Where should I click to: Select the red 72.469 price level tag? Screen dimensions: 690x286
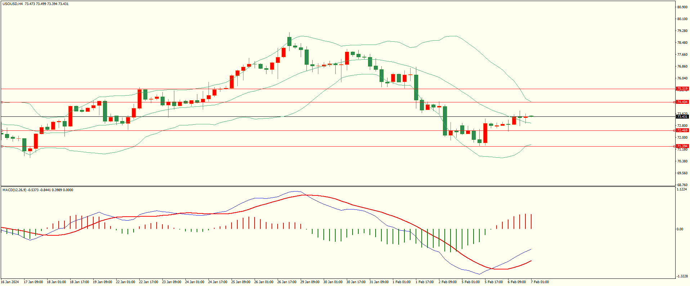pos(682,130)
